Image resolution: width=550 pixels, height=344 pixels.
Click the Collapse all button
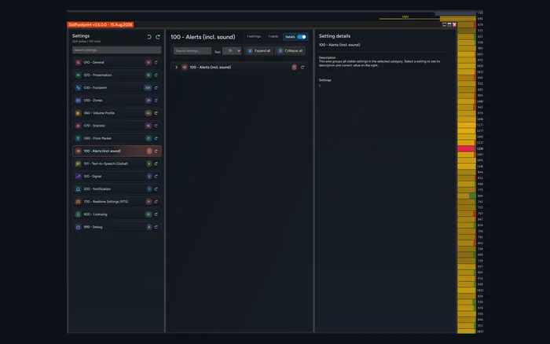pos(291,51)
